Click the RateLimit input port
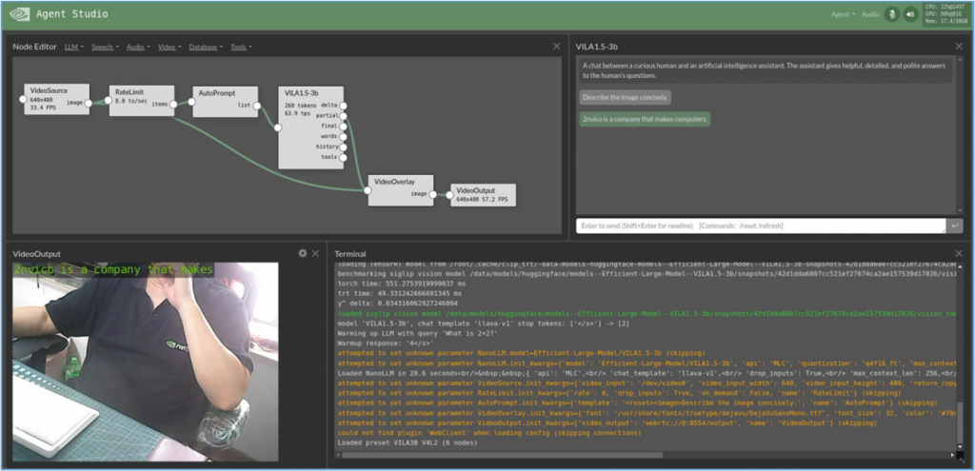 (109, 100)
